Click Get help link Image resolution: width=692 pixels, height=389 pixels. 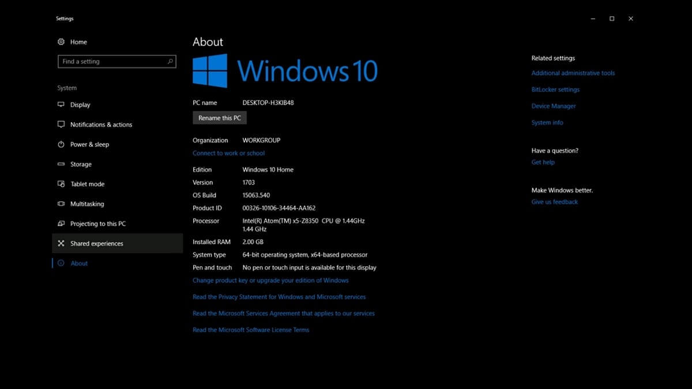pos(543,162)
